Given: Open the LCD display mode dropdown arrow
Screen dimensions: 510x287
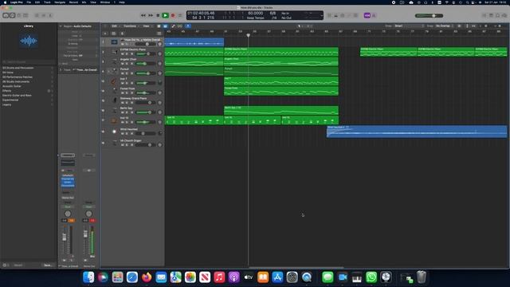Looking at the screenshot, I should pos(321,15).
